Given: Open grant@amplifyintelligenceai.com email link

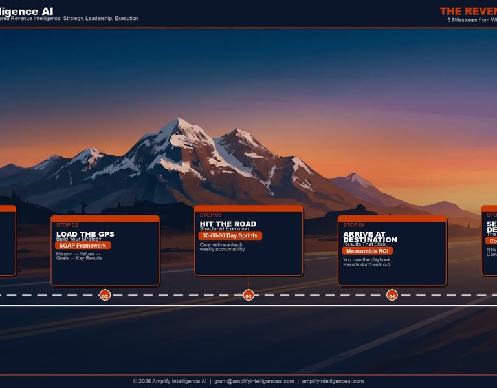Looking at the screenshot, I should (x=254, y=381).
